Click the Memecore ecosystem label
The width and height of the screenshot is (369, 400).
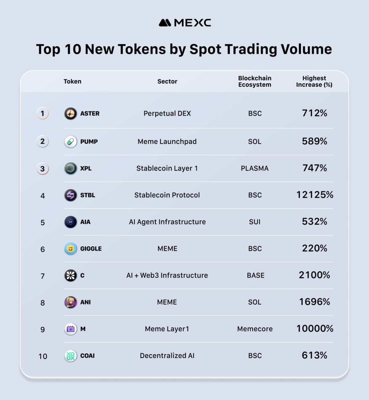coord(255,329)
